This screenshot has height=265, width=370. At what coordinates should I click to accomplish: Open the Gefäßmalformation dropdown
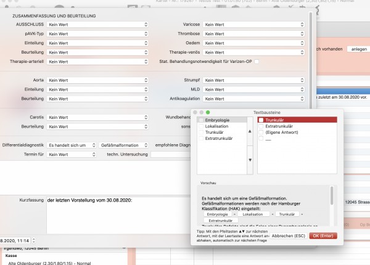coord(123,145)
